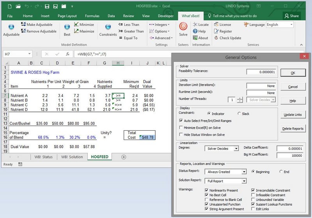
Task: Click the Feasibility Tolerance input field
Action: pos(261,72)
